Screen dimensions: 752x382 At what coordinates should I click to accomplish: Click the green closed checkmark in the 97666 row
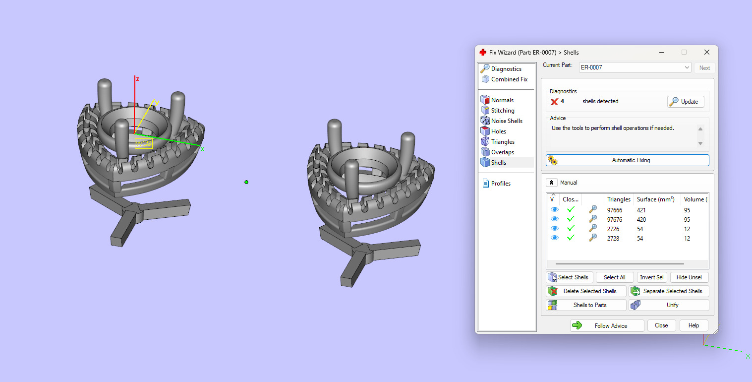(571, 210)
